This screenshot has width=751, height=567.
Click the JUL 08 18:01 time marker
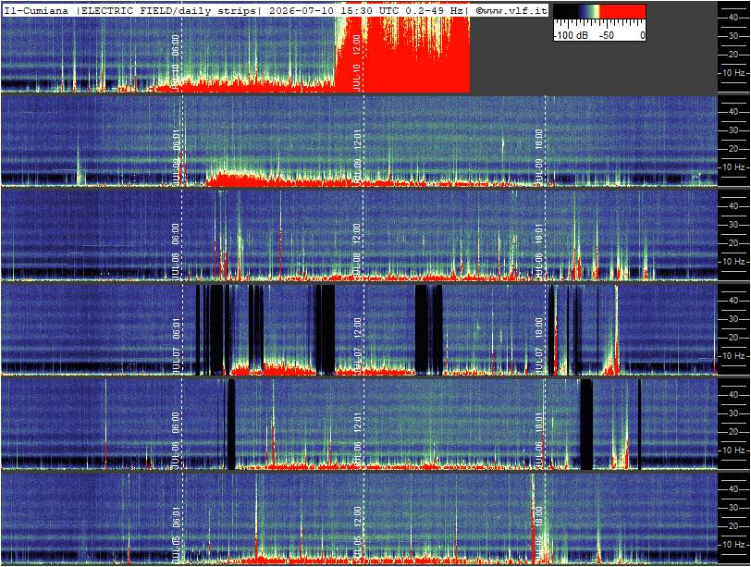538,251
